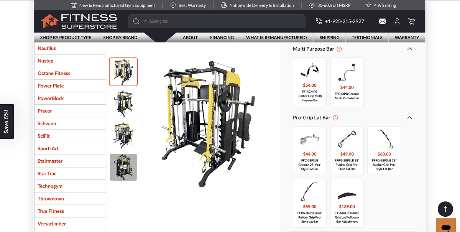Screen dimensions: 460x232
Task: Open the Save 5% side tab
Action: click(7, 122)
